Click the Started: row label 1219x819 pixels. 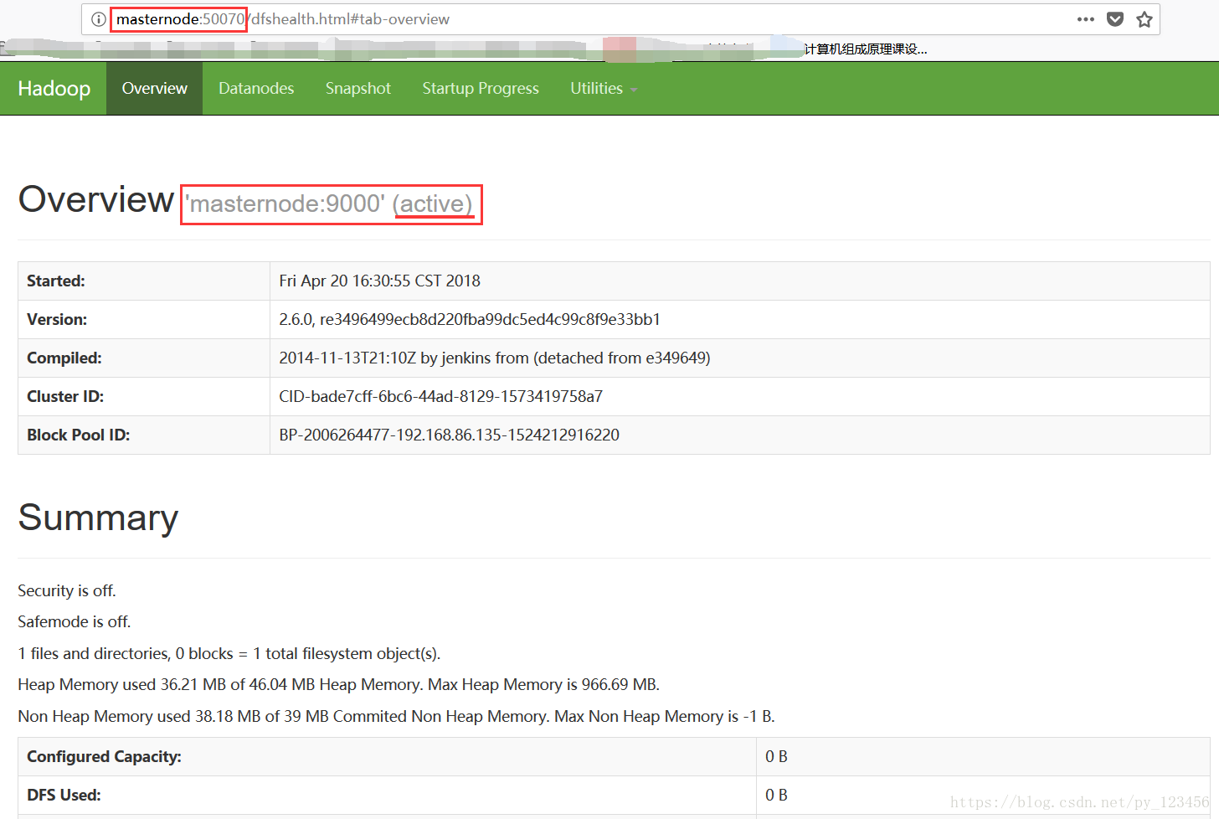pyautogui.click(x=56, y=281)
